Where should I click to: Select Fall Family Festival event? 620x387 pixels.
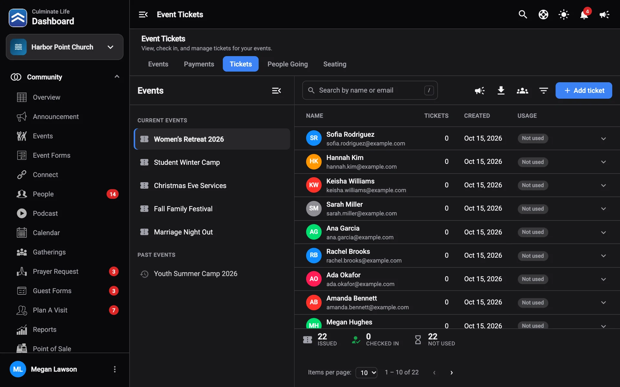pos(212,209)
